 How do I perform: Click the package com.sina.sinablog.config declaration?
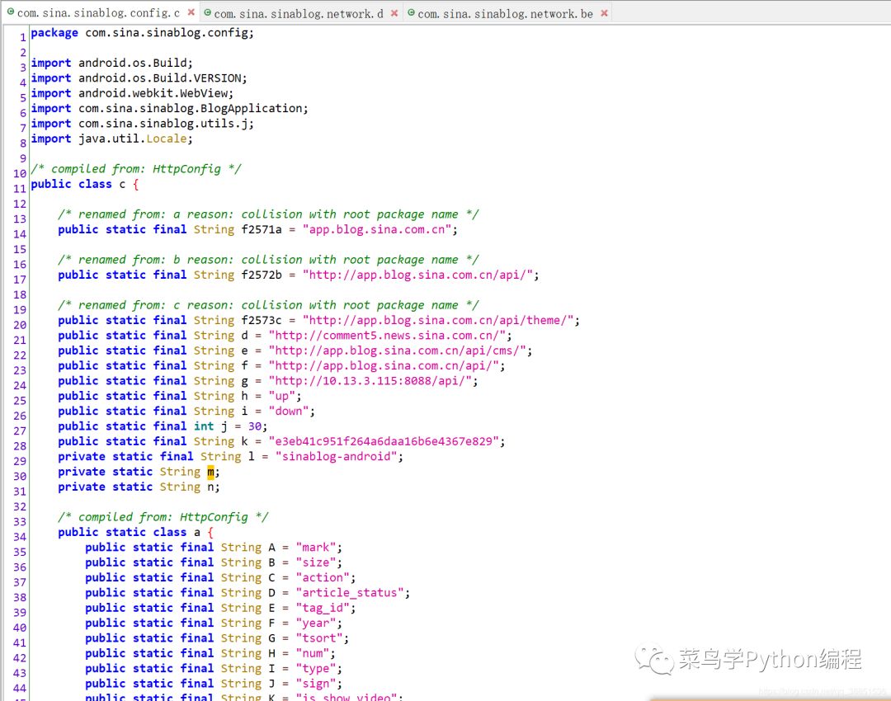[142, 33]
